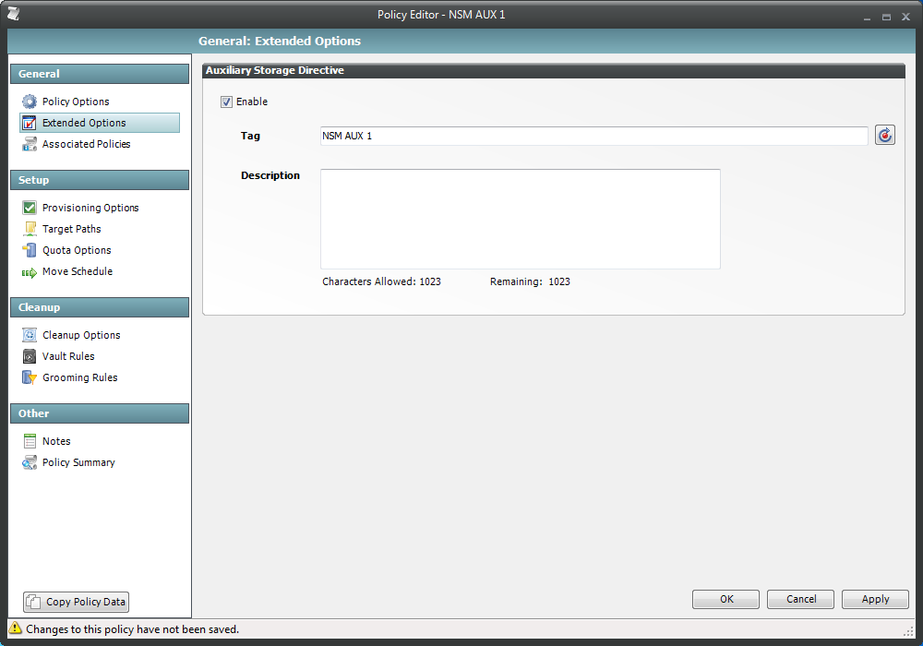Click the Cleanup Options icon
923x646 pixels.
30,335
